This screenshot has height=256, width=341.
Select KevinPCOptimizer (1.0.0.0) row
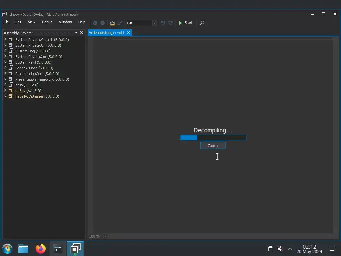point(37,96)
